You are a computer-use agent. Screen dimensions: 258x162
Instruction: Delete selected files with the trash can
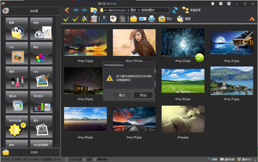94,19
